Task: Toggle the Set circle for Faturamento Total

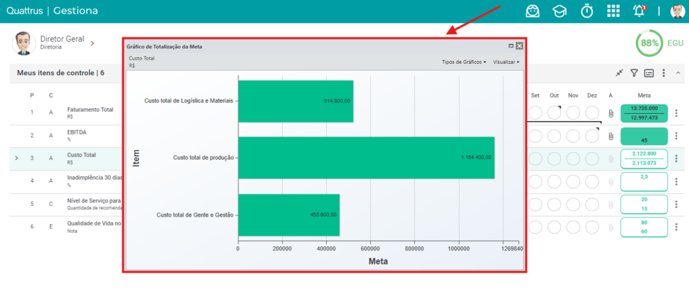Action: point(535,113)
